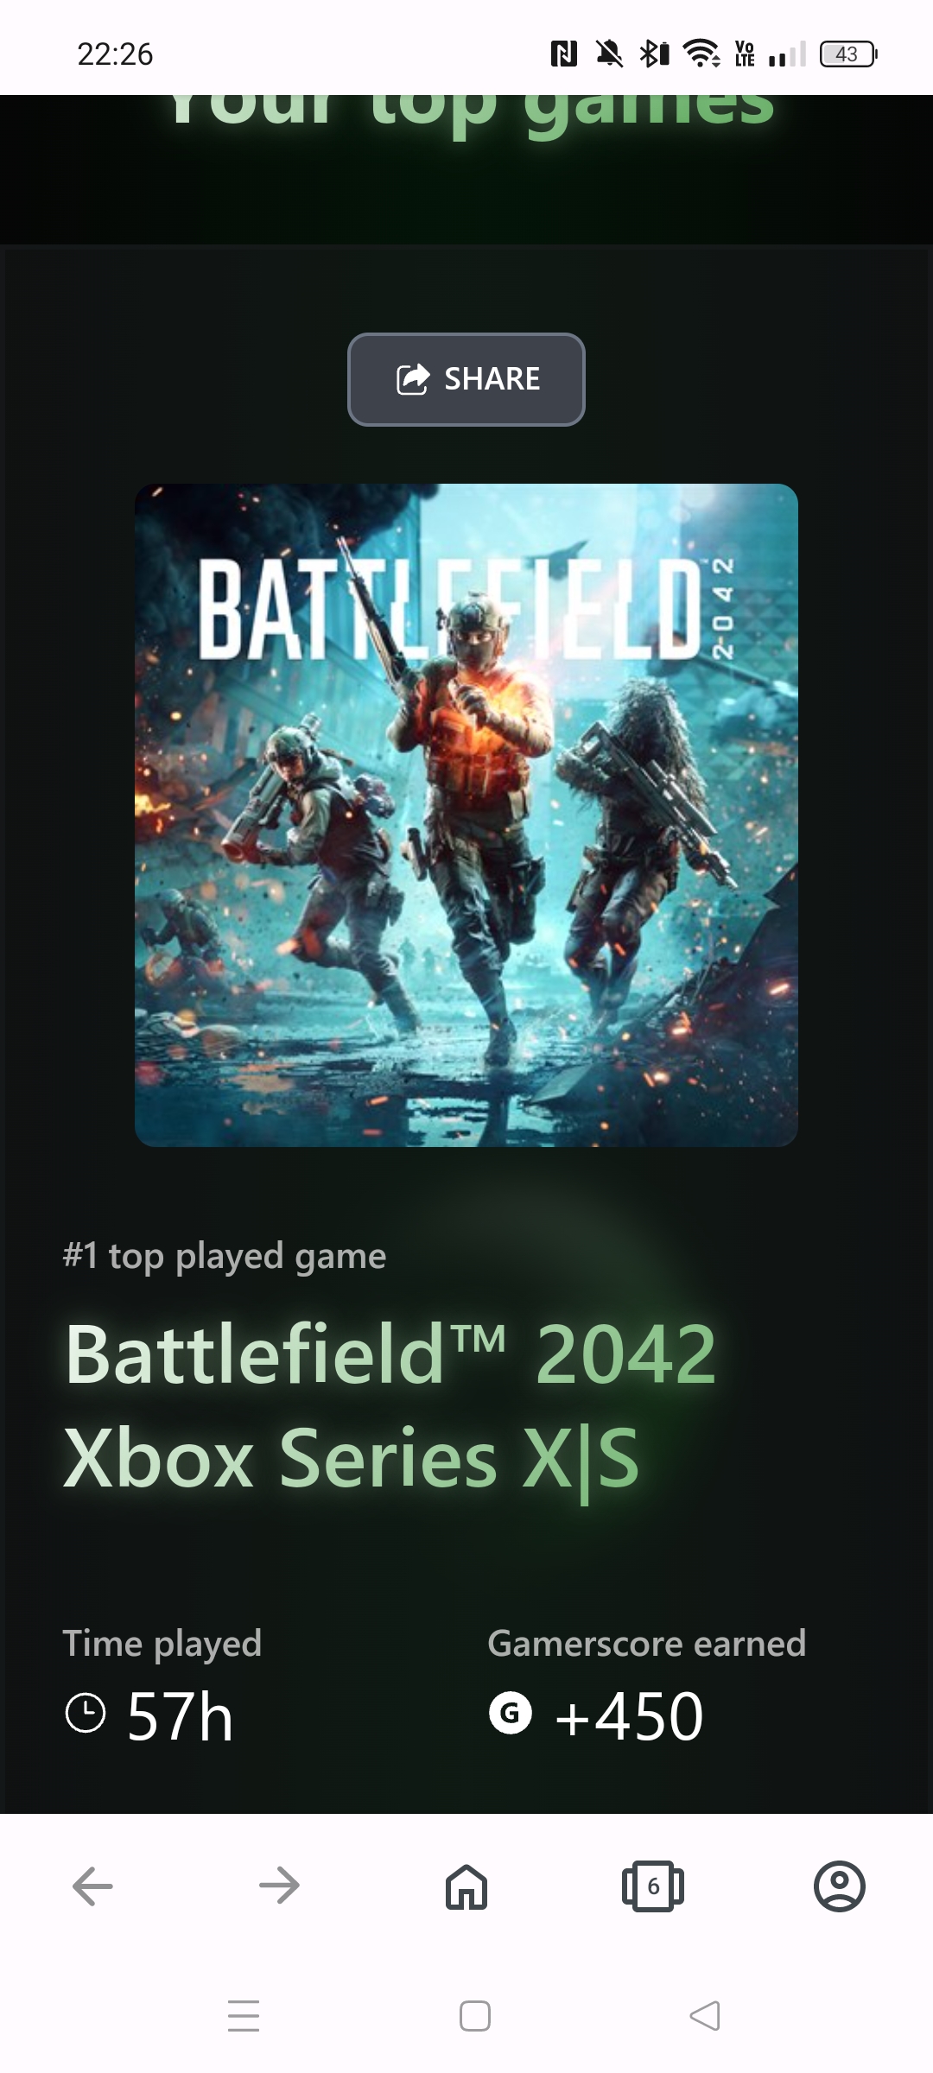This screenshot has height=2073, width=933.
Task: Open the Battlefield 2042 cover art
Action: pyautogui.click(x=466, y=815)
